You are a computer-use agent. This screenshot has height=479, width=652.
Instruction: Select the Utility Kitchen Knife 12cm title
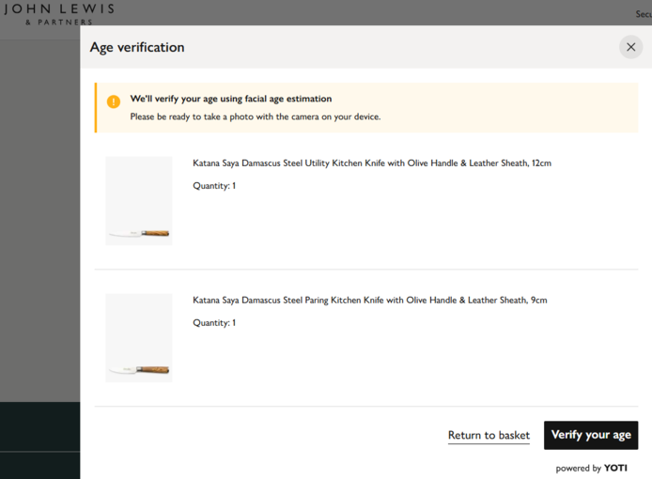click(371, 163)
